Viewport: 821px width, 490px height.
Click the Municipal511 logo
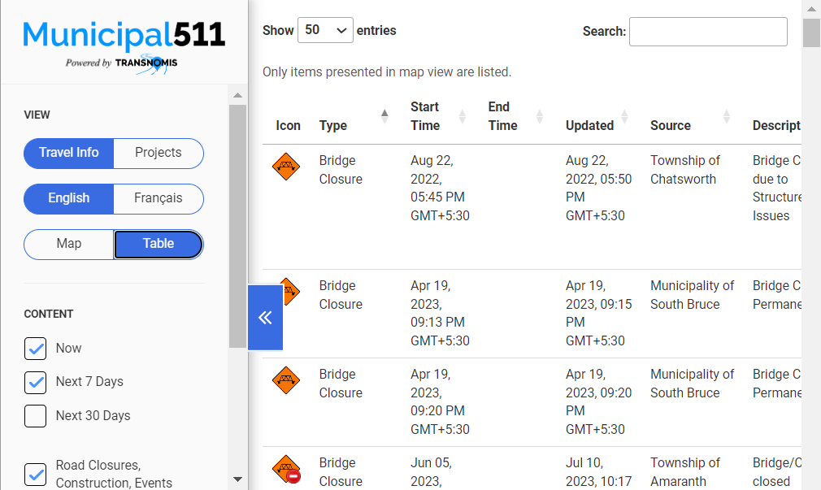[124, 35]
